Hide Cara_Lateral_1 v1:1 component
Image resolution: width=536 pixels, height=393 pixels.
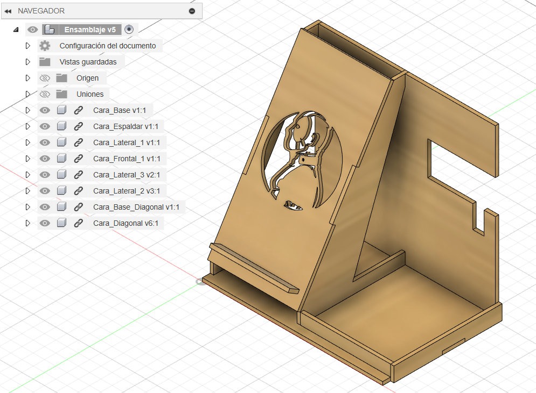45,142
